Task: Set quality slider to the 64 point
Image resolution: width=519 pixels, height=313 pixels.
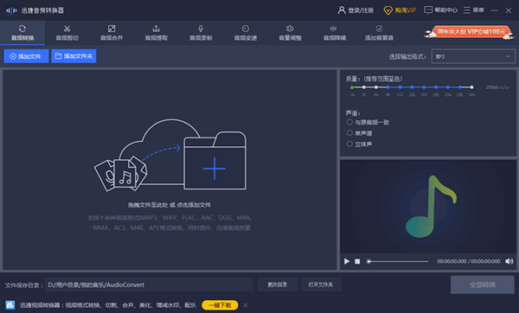Action: click(376, 87)
